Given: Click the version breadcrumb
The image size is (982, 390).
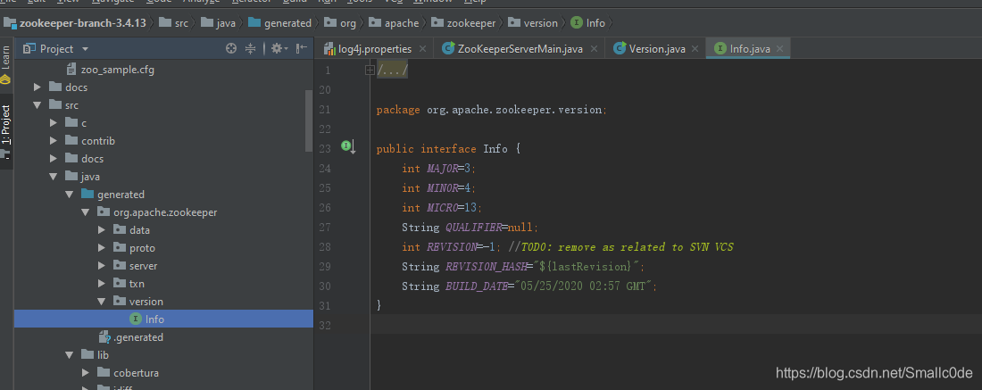Looking at the screenshot, I should coord(533,23).
